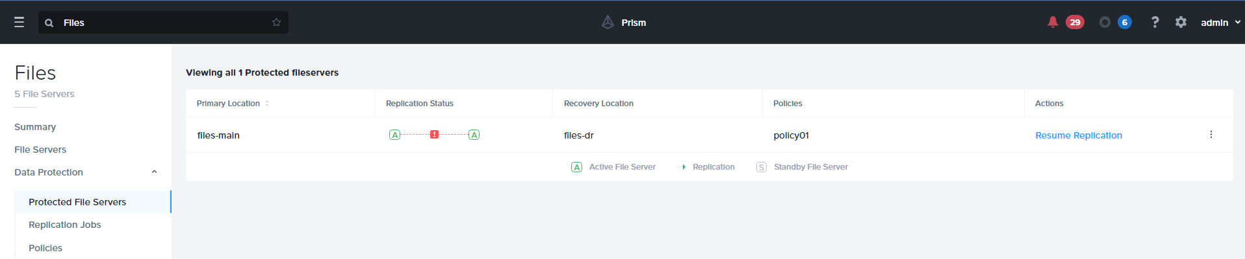Click the Replication Status column header
This screenshot has height=259, width=1245.
420,104
